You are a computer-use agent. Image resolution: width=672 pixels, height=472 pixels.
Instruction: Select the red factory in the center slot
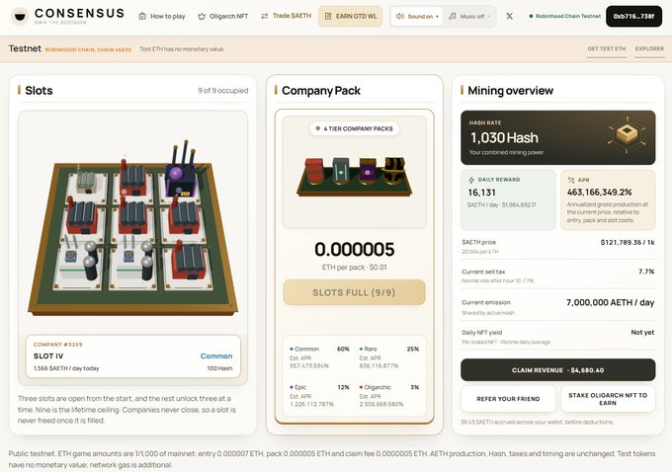pyautogui.click(x=132, y=216)
